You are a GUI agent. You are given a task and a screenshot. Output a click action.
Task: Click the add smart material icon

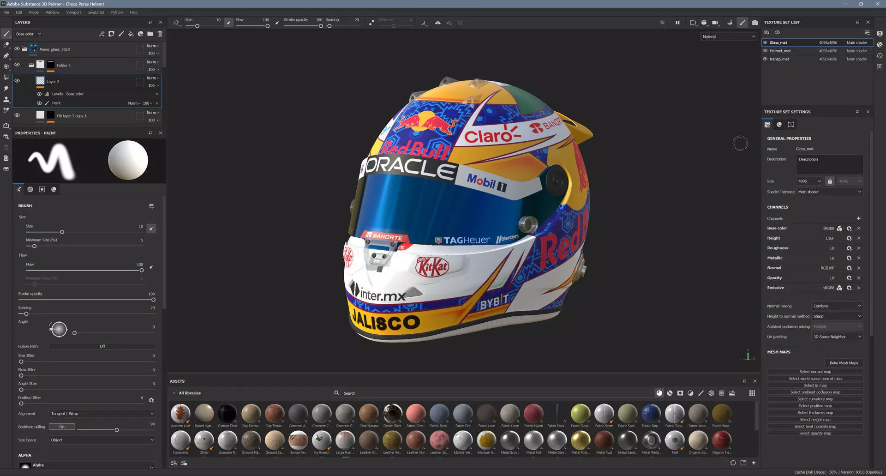point(140,34)
